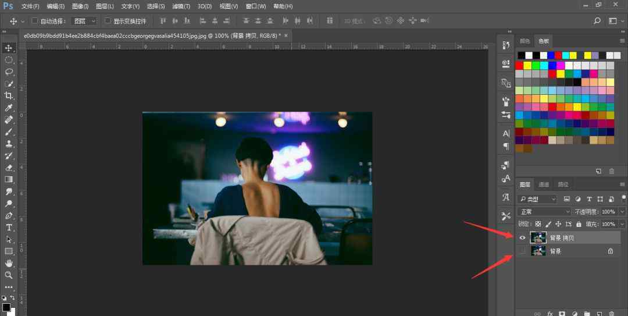Screen dimensions: 628x316
Task: Click the delete layer trash icon
Action: 611,313
